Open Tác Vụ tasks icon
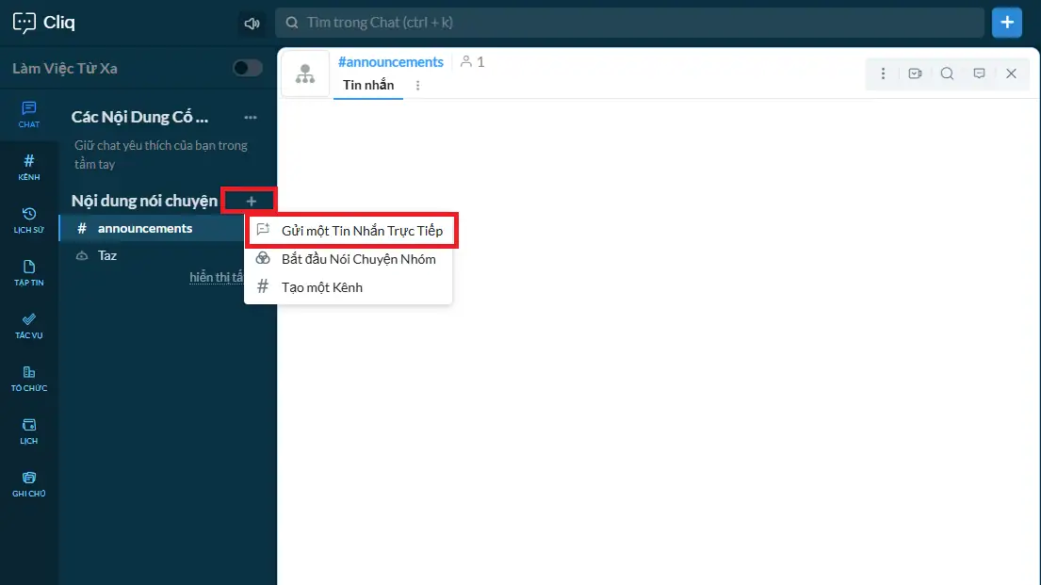Image resolution: width=1041 pixels, height=585 pixels. [29, 325]
